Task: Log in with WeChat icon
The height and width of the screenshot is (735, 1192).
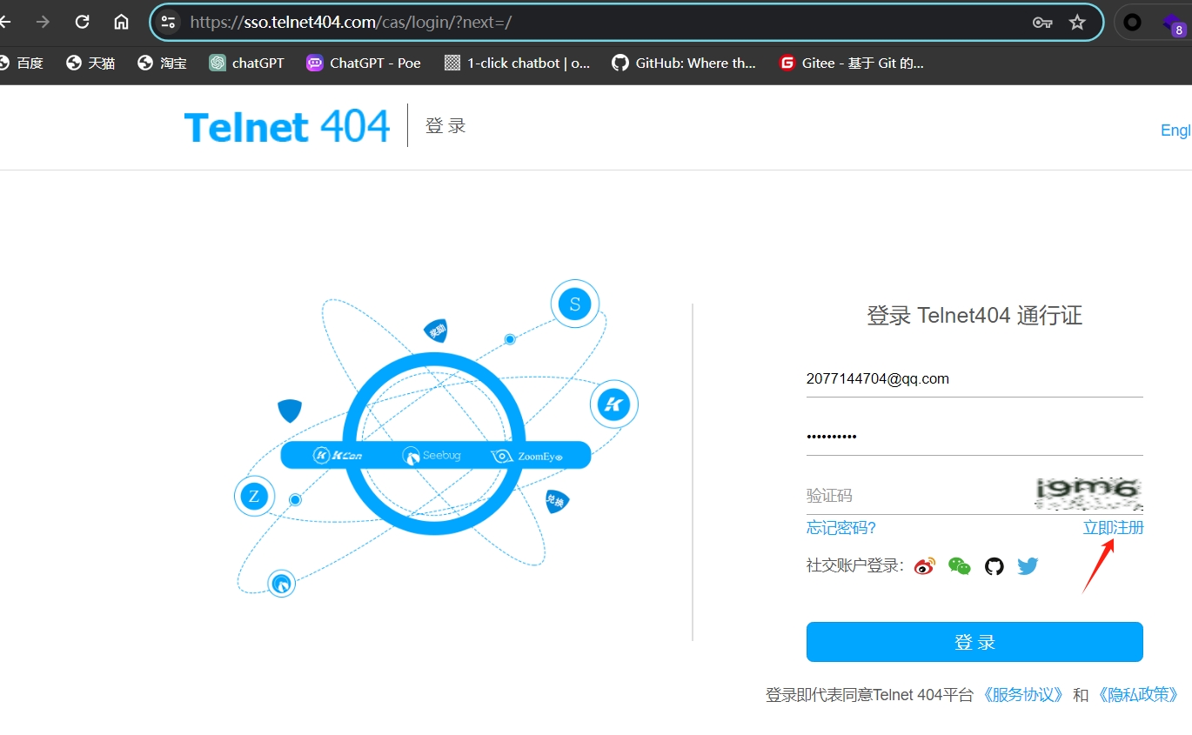Action: 960,566
